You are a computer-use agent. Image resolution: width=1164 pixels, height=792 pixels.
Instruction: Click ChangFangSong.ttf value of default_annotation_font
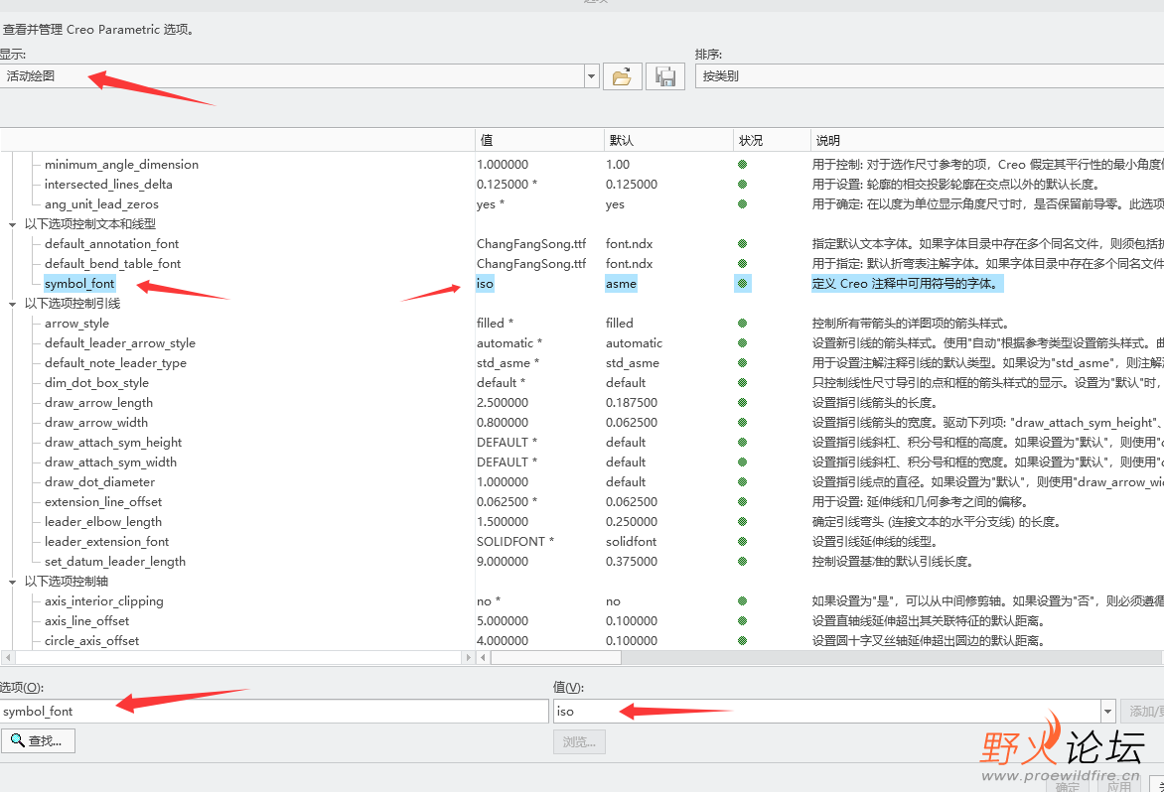(531, 244)
